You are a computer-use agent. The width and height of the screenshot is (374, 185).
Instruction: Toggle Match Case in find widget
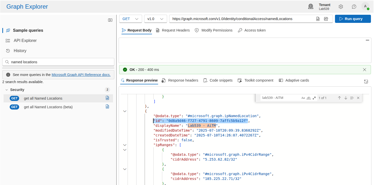tap(303, 98)
